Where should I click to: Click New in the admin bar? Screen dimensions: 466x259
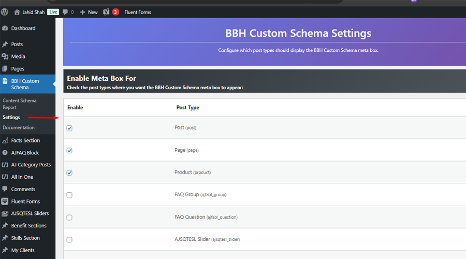tap(93, 12)
